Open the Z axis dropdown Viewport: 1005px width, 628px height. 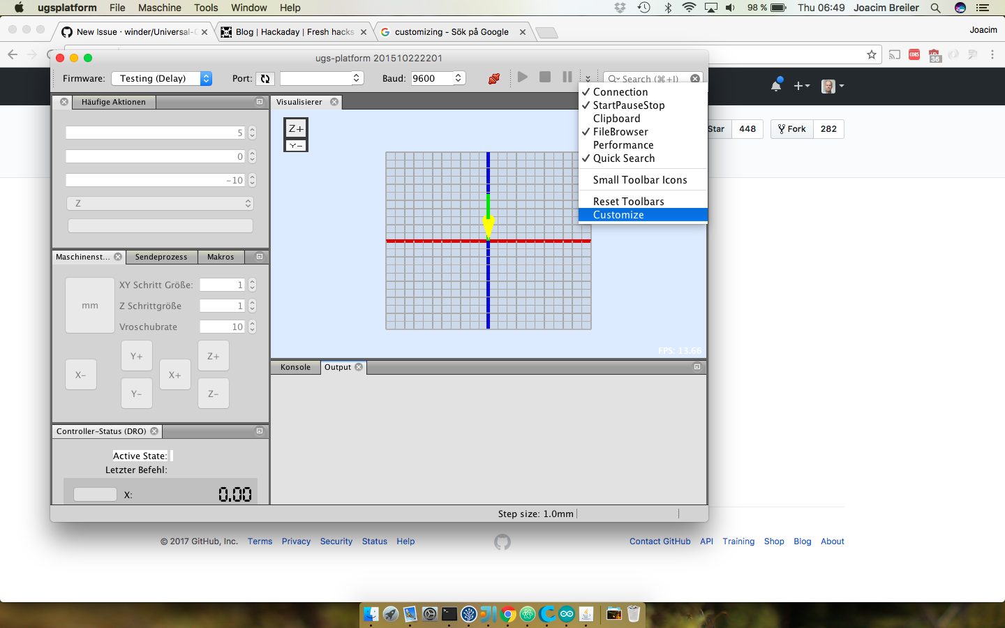[160, 203]
